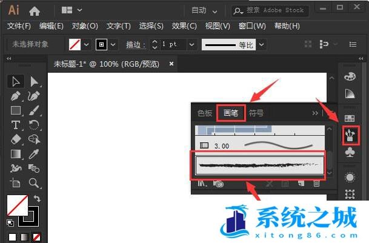The image size is (369, 243).
Task: Select the Zoom magnifier tool
Action: click(35, 183)
